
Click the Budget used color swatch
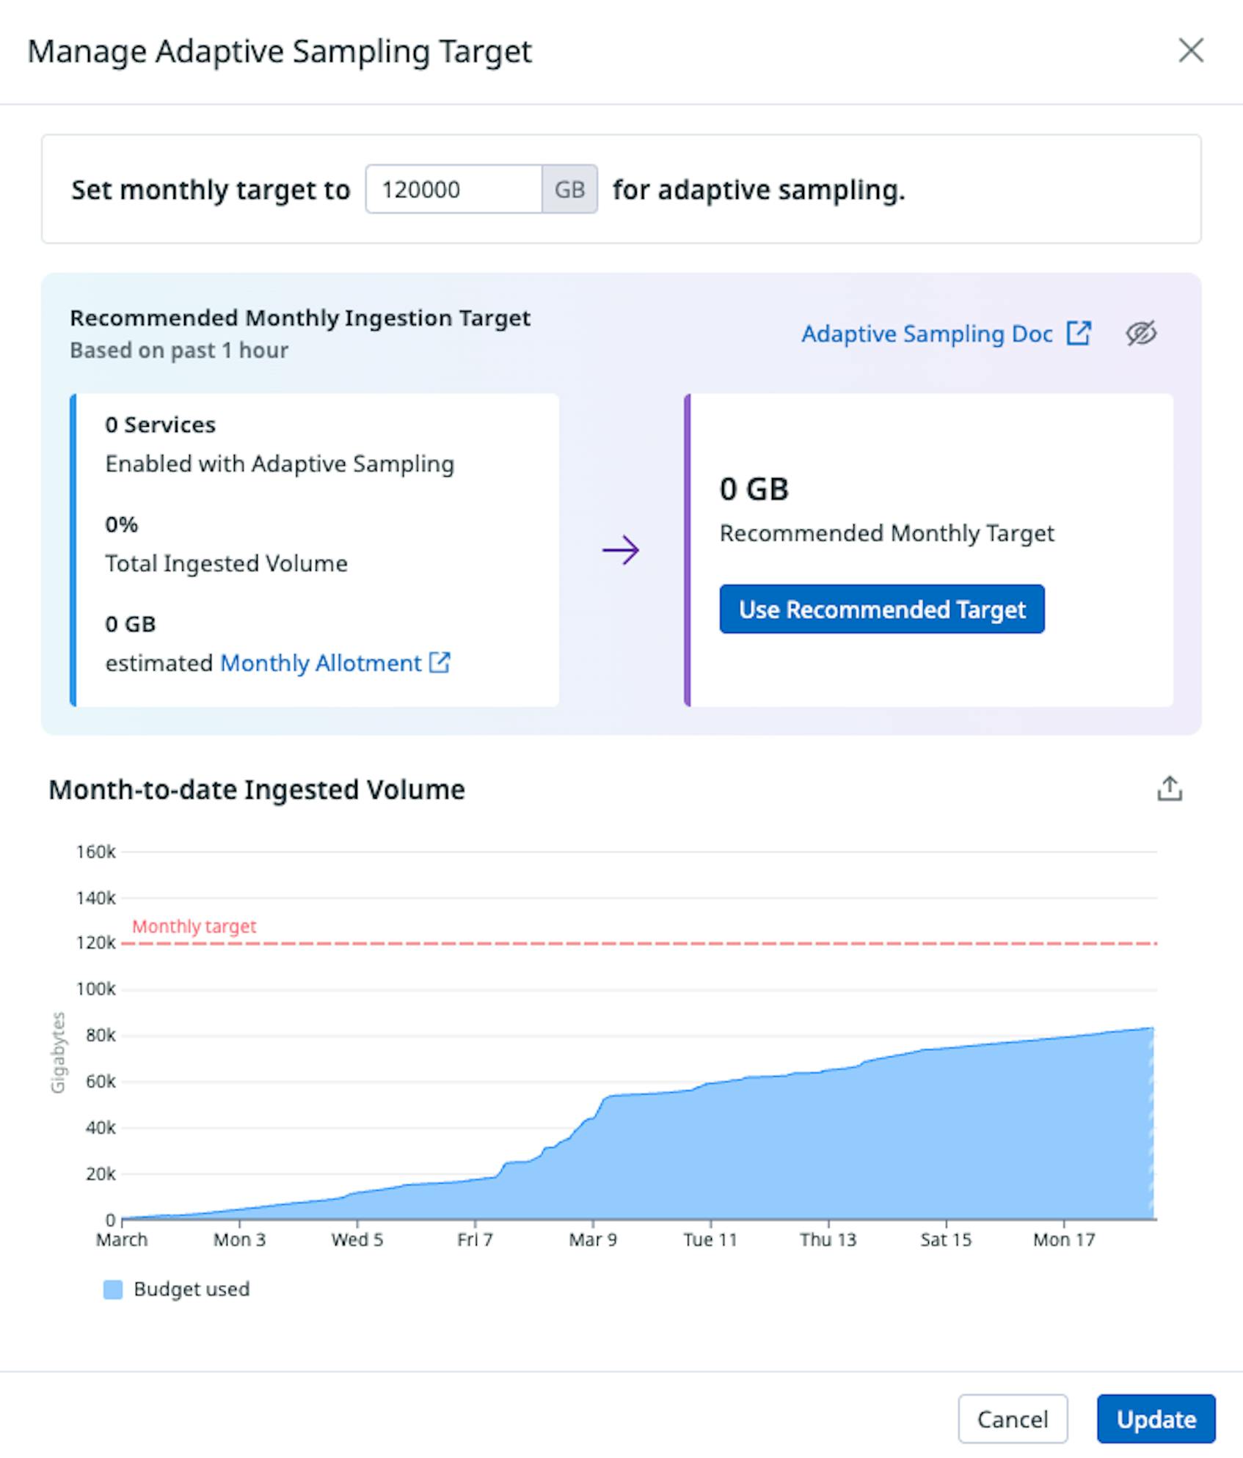[x=114, y=1289]
